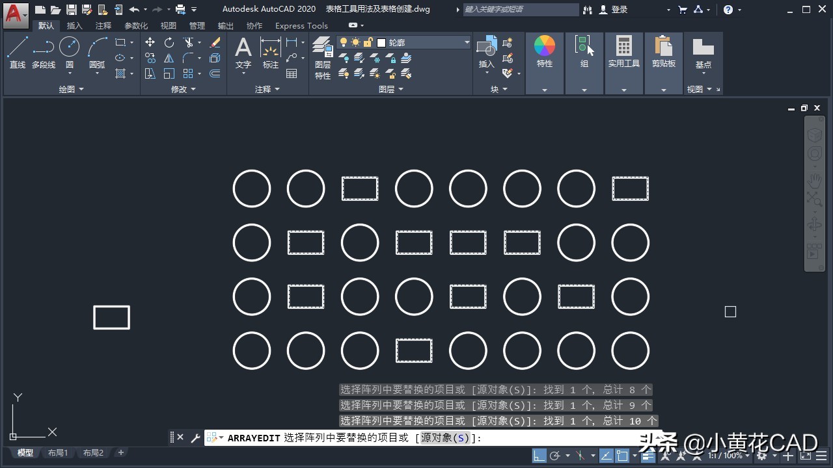Select the Line (直线) drawing tool
The width and height of the screenshot is (833, 468).
click(x=18, y=52)
